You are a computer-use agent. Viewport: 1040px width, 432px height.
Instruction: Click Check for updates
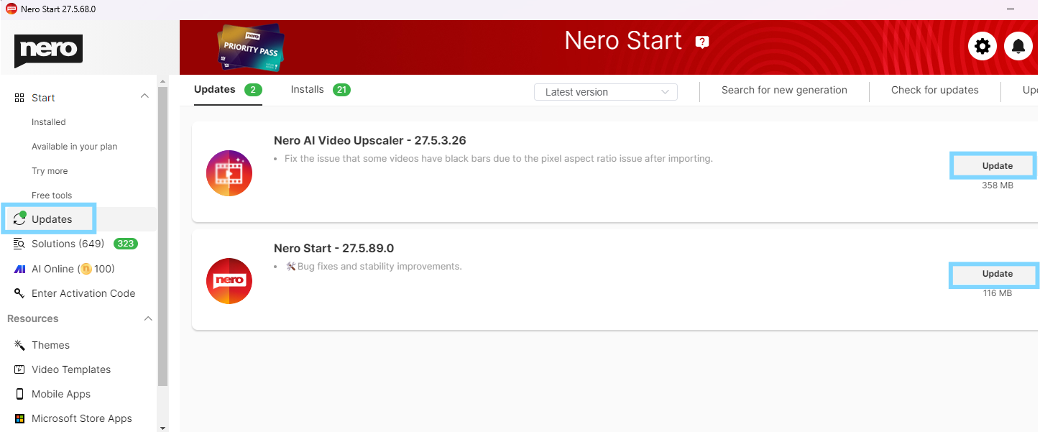coord(935,91)
